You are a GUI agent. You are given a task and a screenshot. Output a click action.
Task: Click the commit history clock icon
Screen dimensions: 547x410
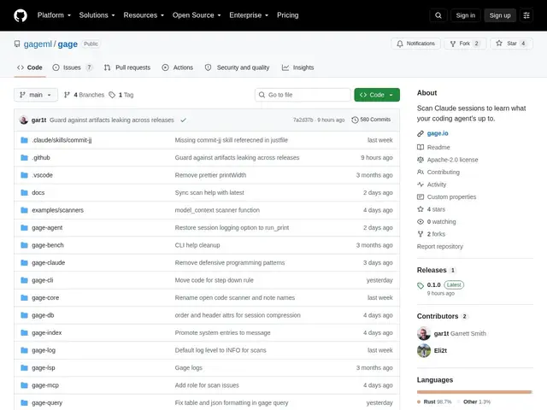tap(355, 120)
